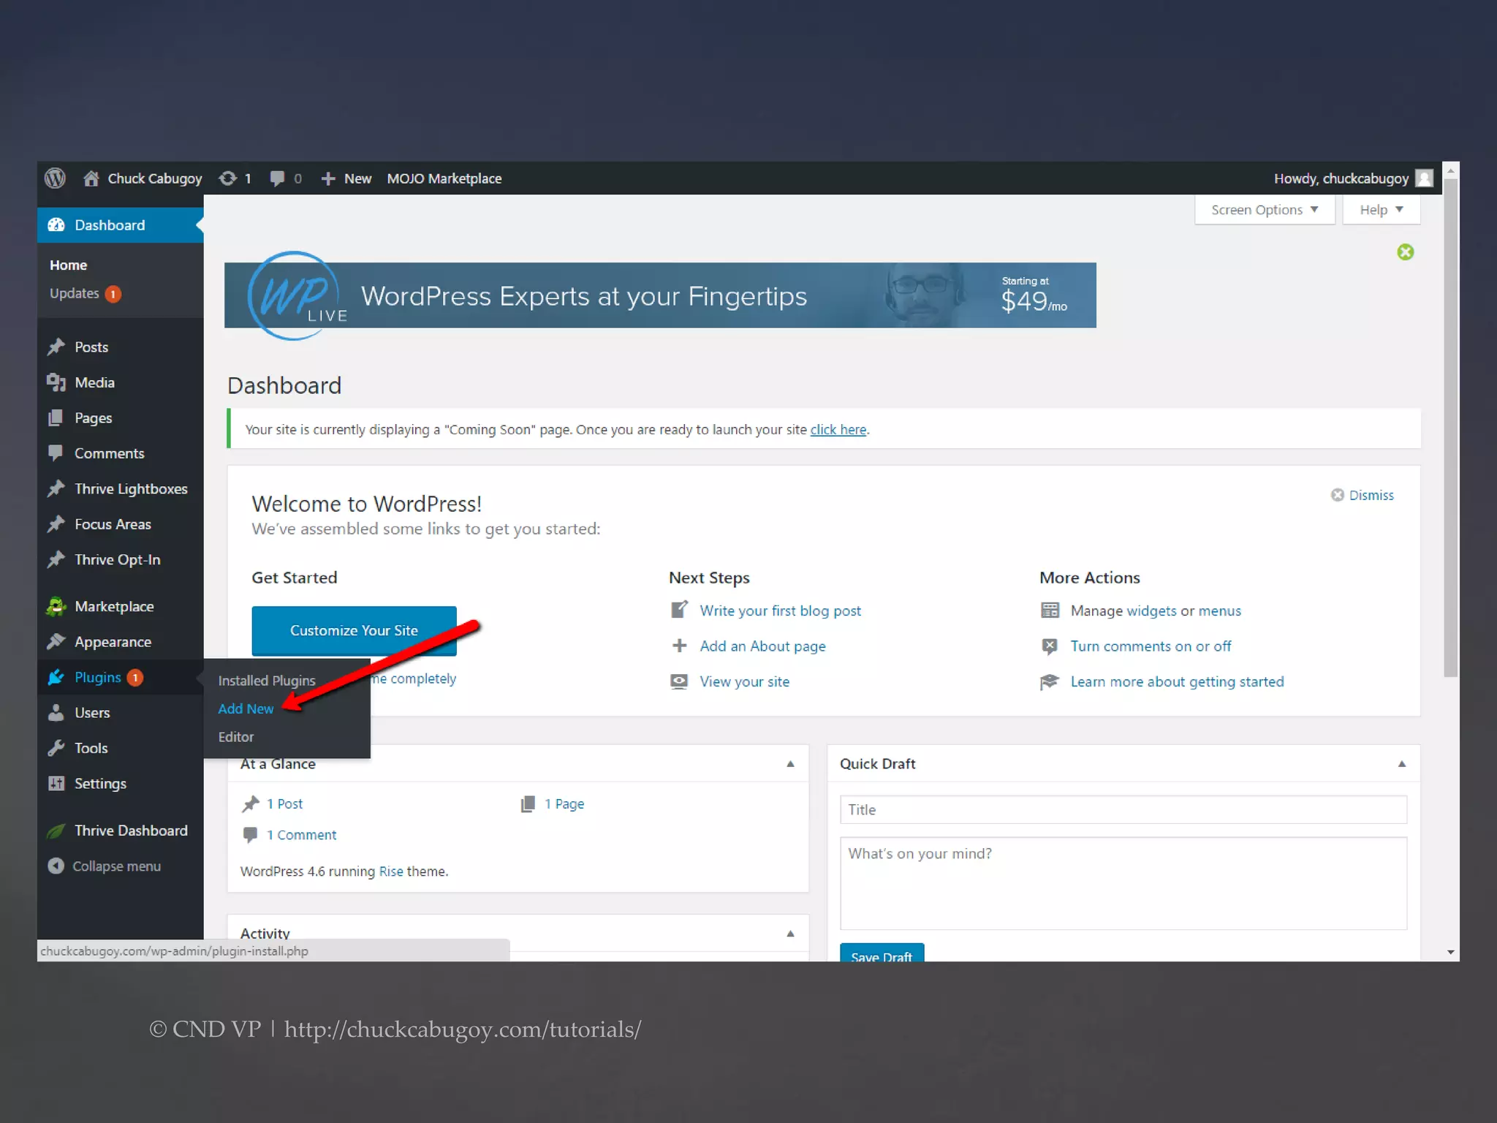Click the Pages icon in sidebar
1497x1123 pixels.
coord(56,418)
